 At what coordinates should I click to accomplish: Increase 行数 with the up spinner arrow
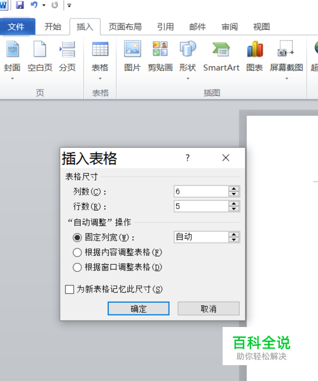tap(234, 204)
